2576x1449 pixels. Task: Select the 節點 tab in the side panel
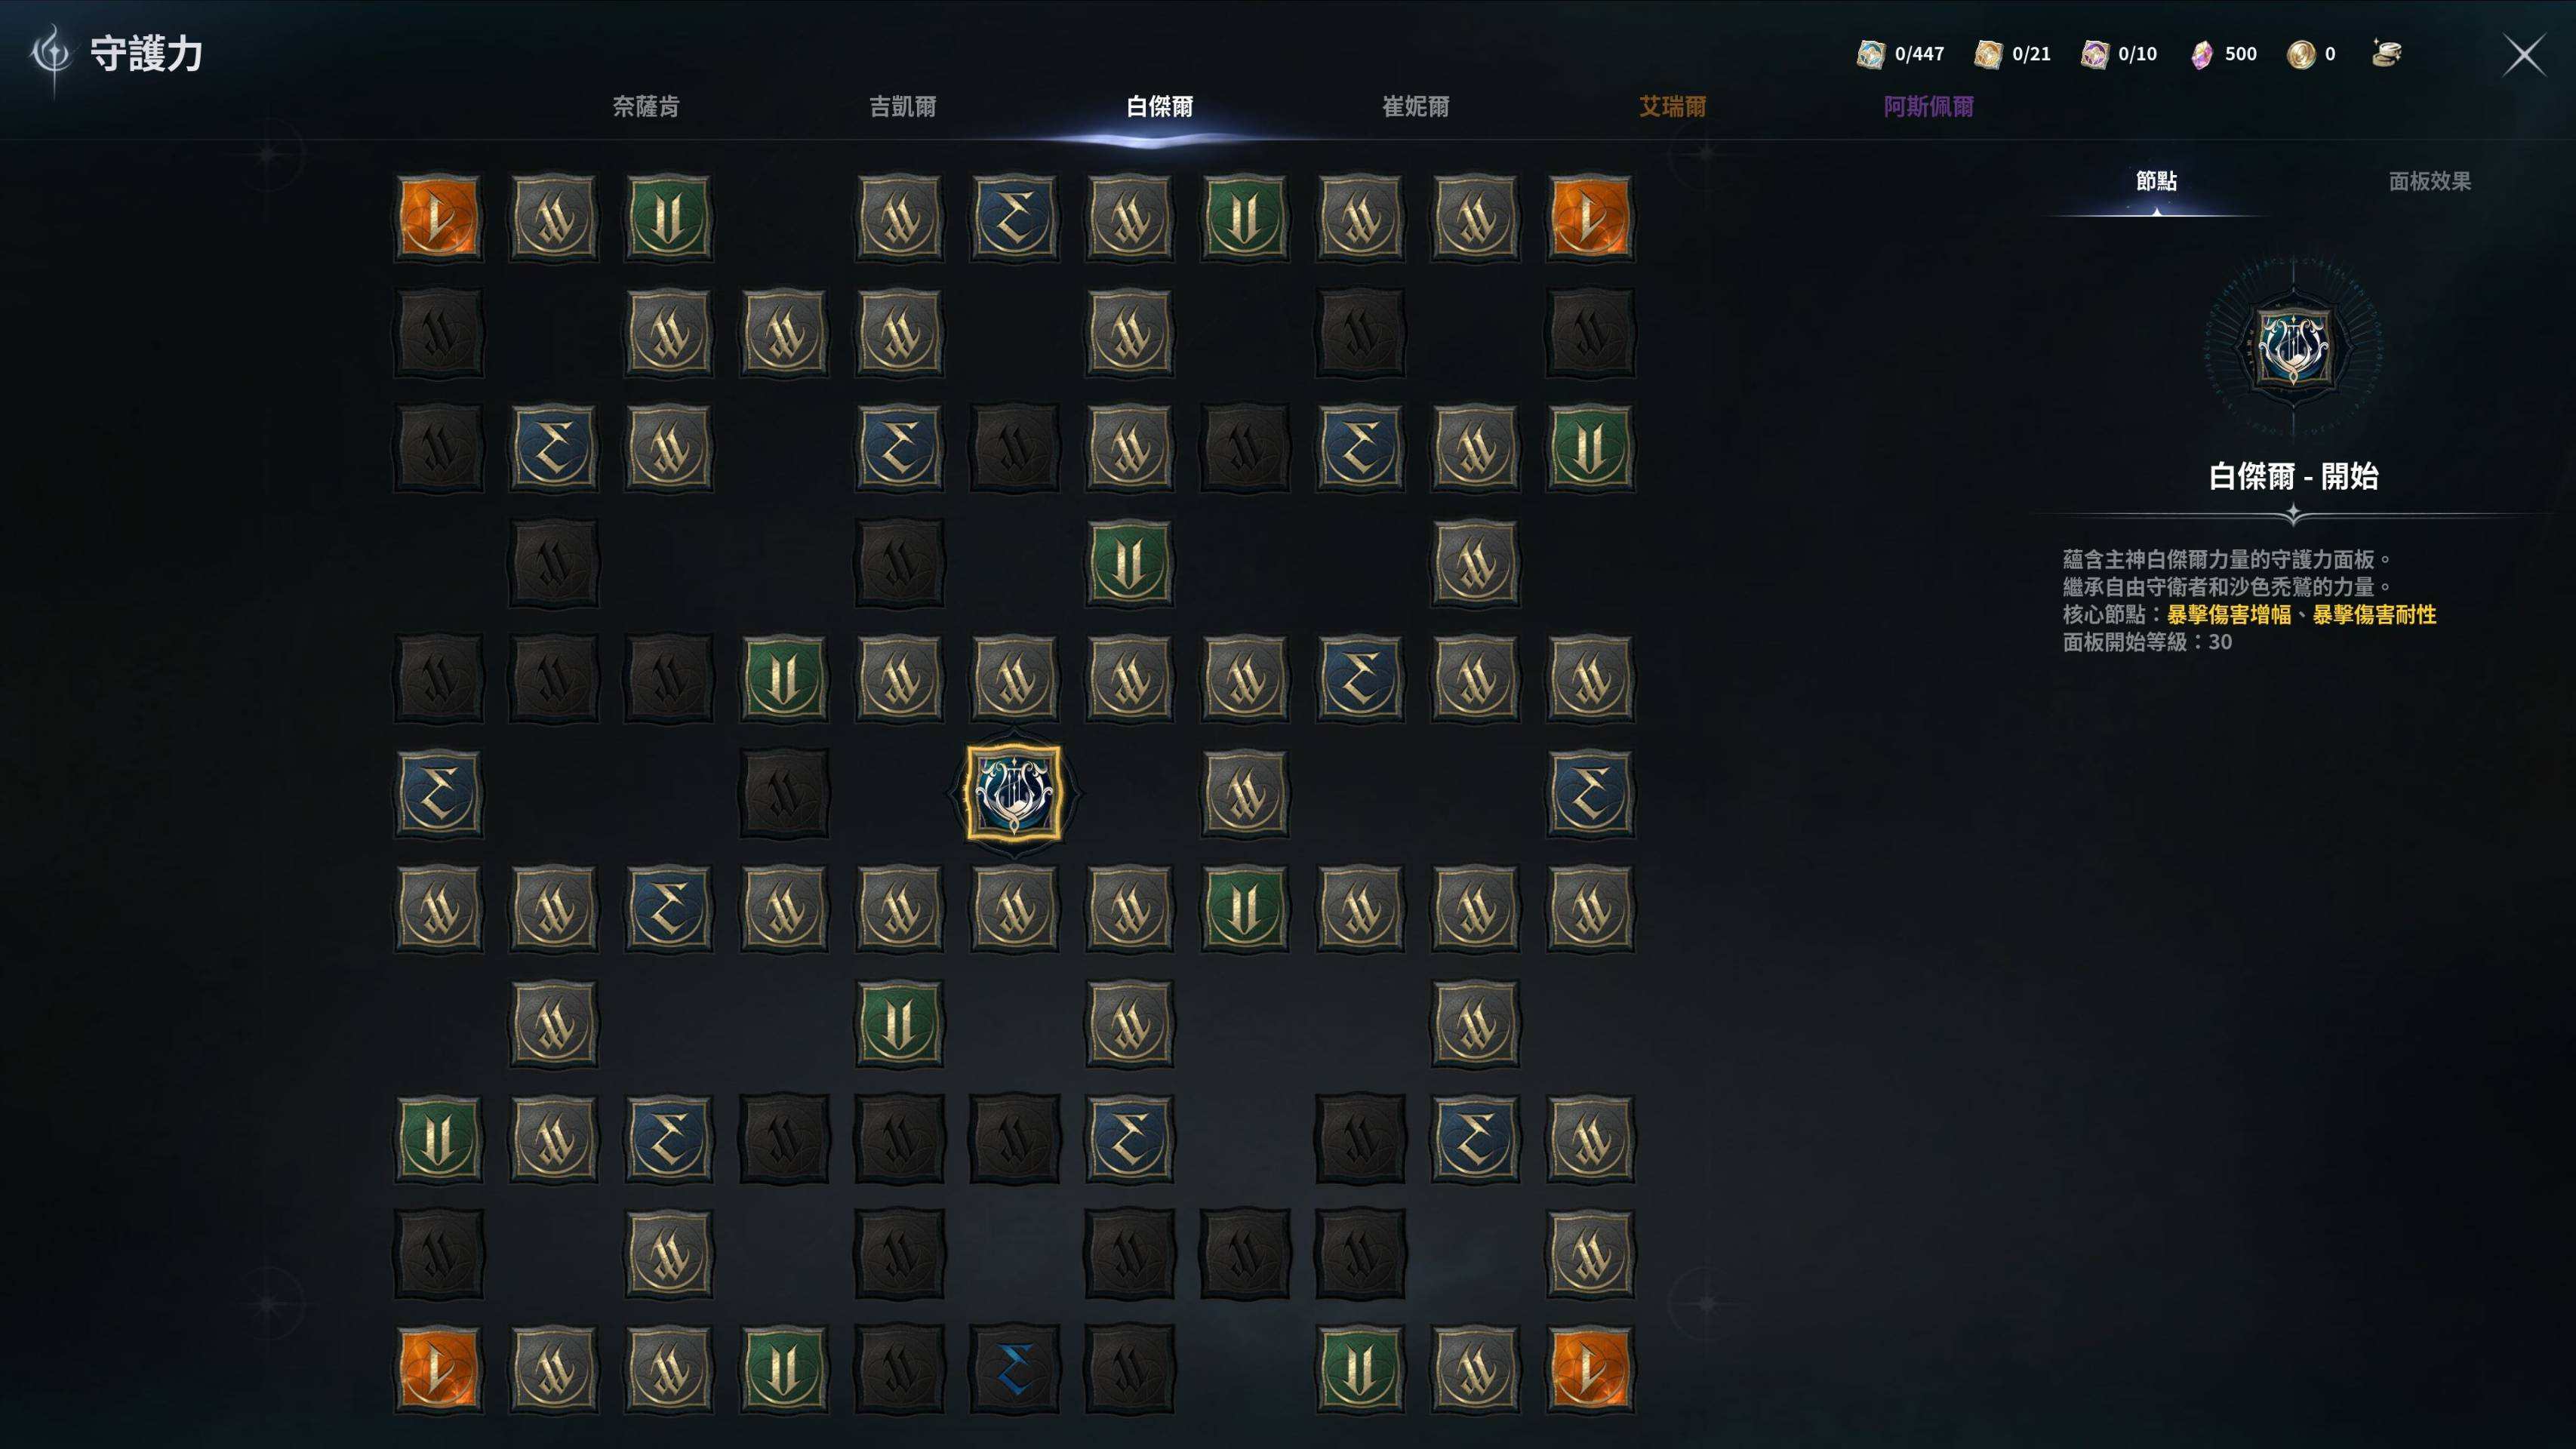point(2156,181)
